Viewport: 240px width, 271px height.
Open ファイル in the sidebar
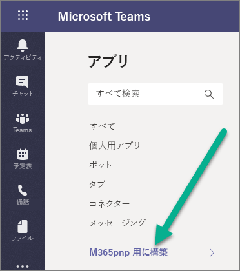(23, 230)
